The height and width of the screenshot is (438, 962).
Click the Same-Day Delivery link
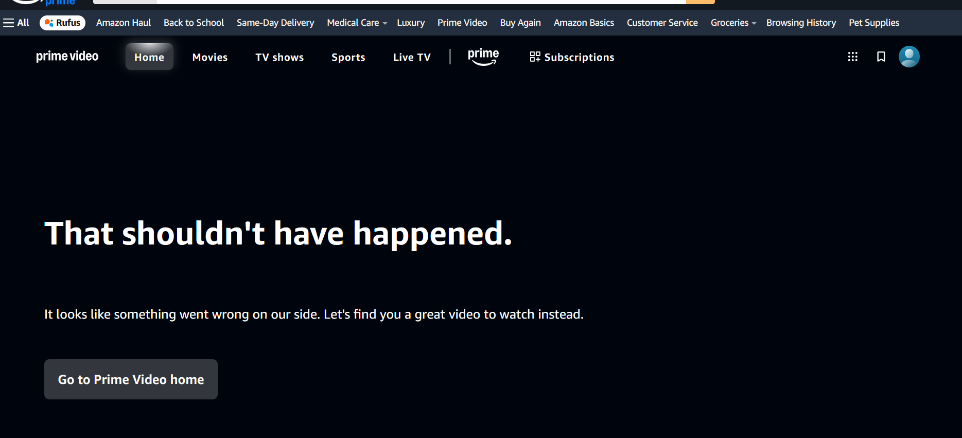click(275, 23)
